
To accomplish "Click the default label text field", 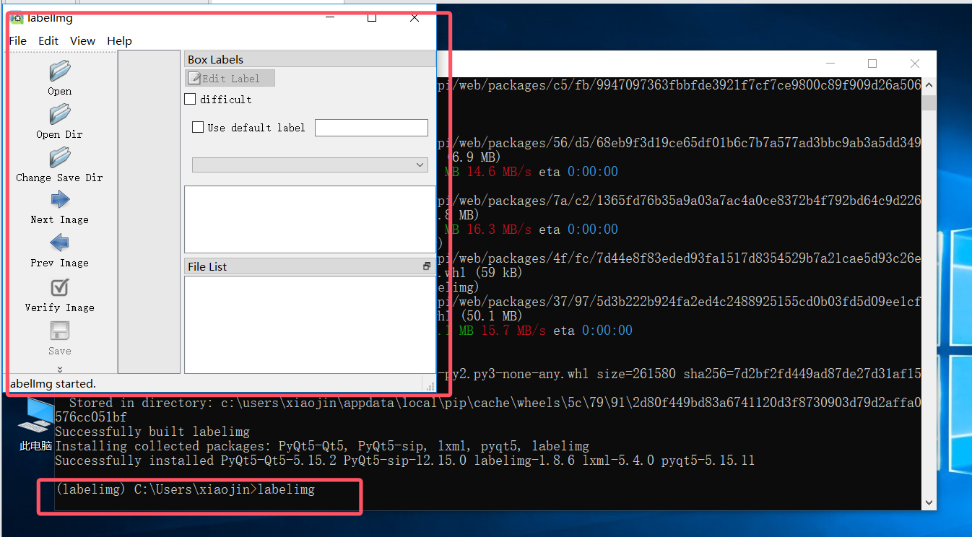I will (371, 128).
